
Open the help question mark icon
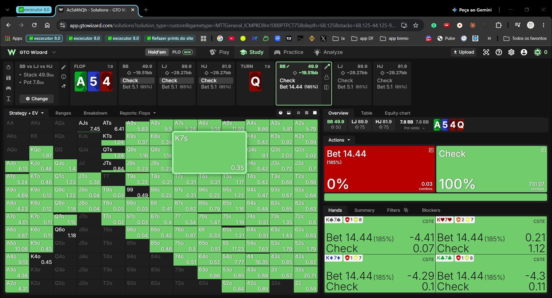(x=499, y=52)
